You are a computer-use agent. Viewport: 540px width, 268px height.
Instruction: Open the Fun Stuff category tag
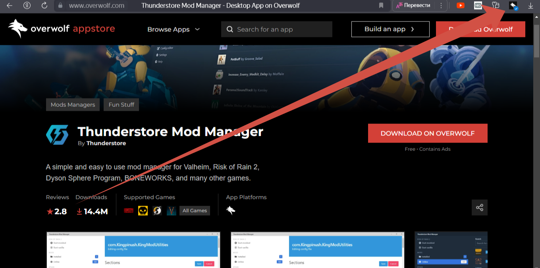coord(121,105)
